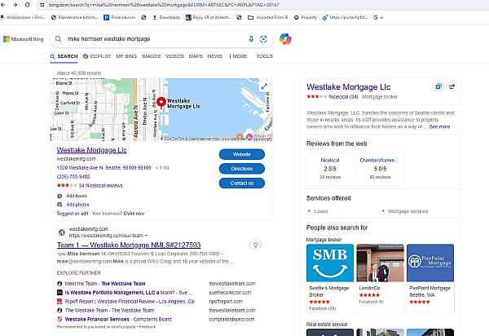Expand the map with arrows icon
The width and height of the screenshot is (489, 336).
[x=264, y=86]
